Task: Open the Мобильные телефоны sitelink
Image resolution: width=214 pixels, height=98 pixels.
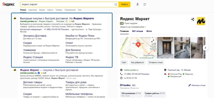Action: (x=79, y=94)
